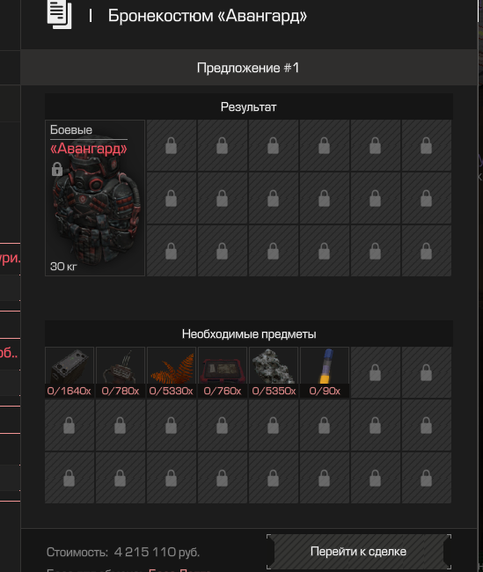Click the Стоимость 4 215 110 руб. label
The width and height of the screenshot is (483, 572).
(x=123, y=552)
